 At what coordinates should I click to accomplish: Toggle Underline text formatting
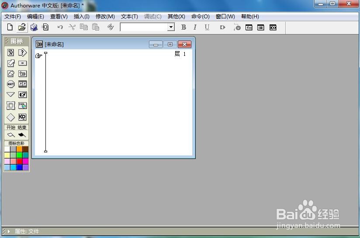(207, 28)
